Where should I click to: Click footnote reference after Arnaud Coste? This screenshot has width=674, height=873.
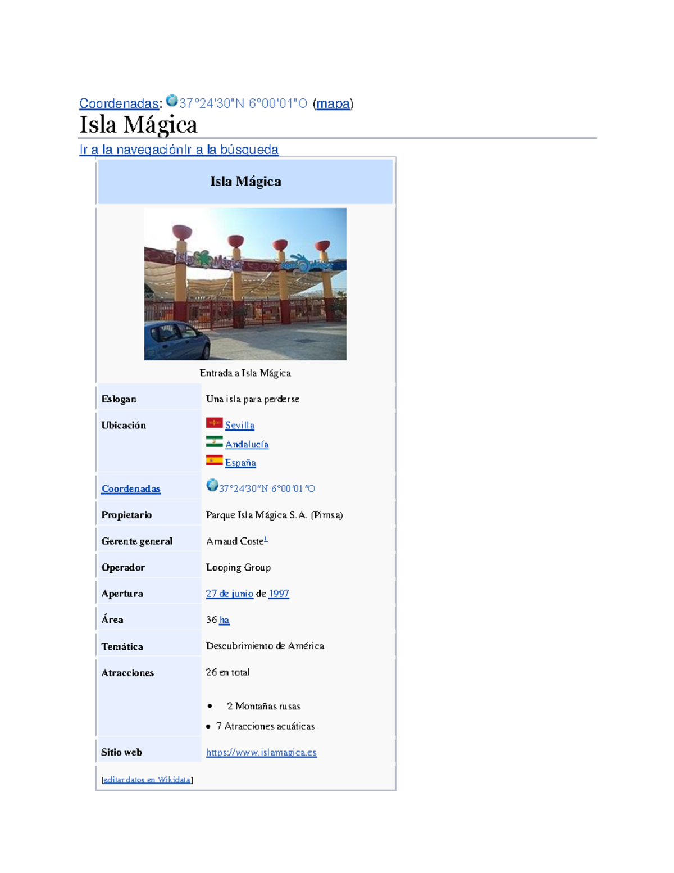tap(266, 540)
